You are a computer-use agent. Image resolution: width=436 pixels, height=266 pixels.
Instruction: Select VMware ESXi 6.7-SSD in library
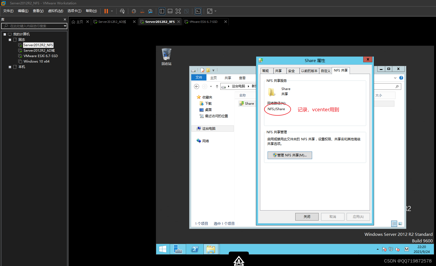(x=41, y=56)
